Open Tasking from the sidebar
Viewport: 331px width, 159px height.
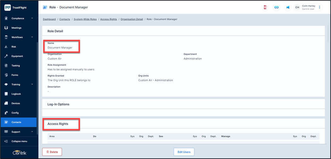pyautogui.click(x=15, y=66)
